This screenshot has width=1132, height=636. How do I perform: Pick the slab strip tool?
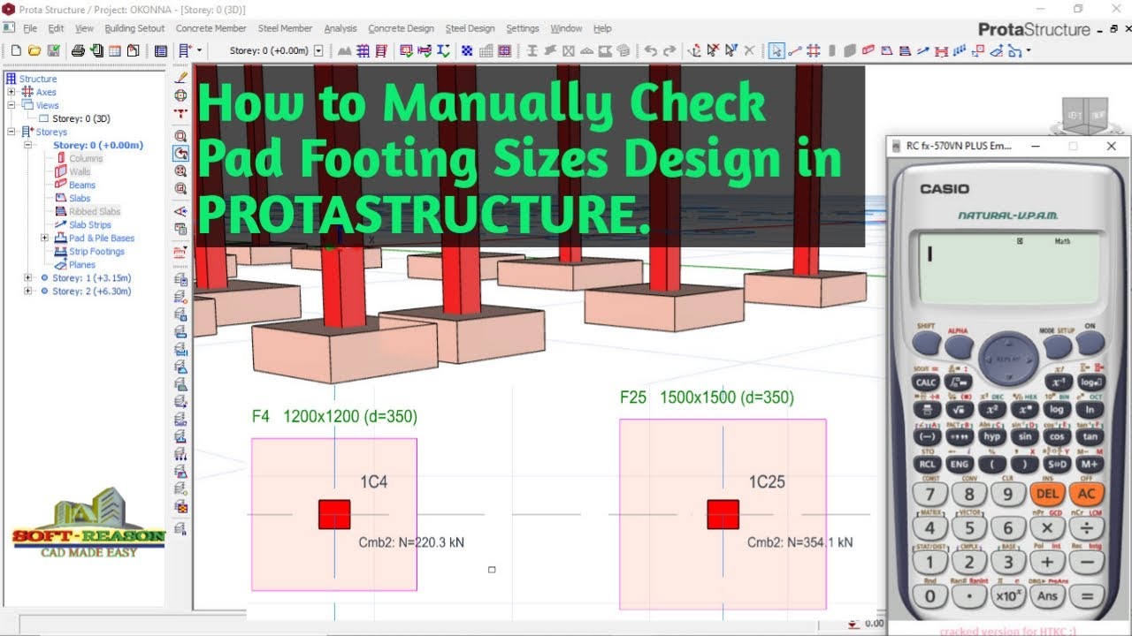(922, 51)
